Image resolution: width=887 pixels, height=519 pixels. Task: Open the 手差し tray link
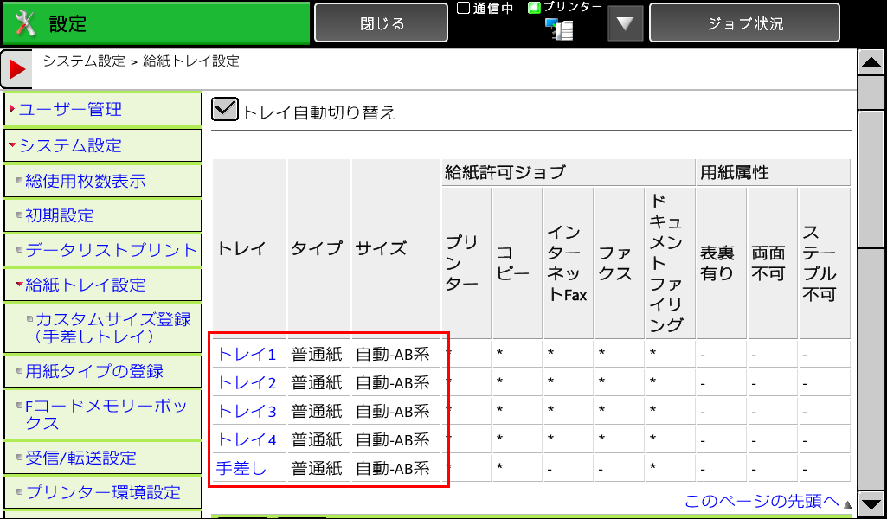click(241, 468)
